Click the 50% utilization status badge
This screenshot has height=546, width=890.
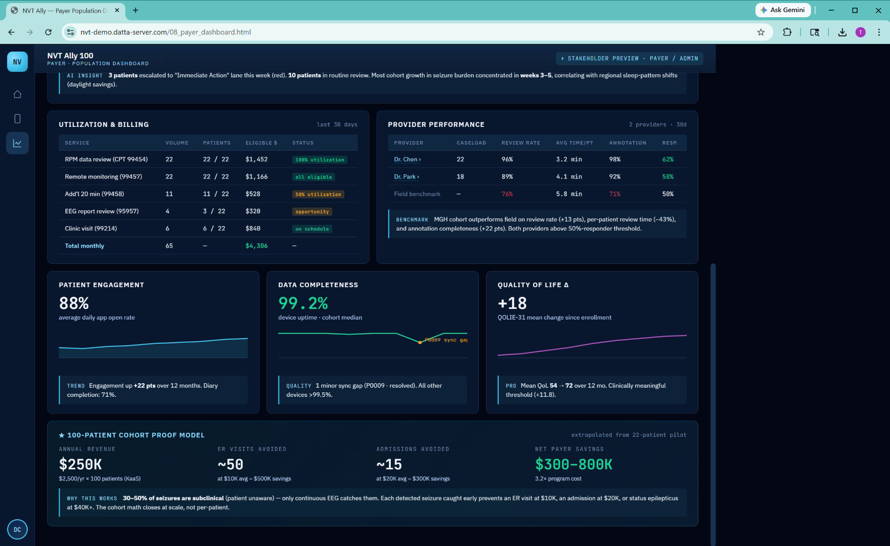pyautogui.click(x=318, y=194)
